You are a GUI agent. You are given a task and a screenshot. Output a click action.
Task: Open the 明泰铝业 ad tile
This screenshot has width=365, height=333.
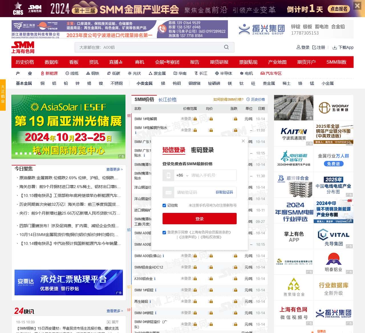point(333,262)
